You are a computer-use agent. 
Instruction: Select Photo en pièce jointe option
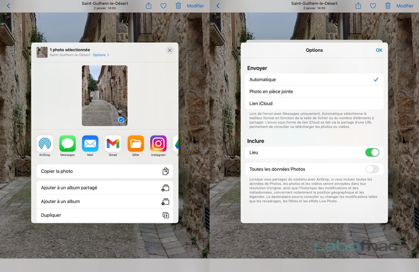[x=314, y=92]
